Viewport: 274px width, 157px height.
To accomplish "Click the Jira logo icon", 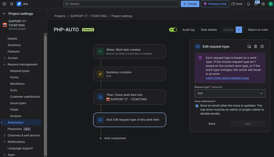I will click(x=19, y=4).
